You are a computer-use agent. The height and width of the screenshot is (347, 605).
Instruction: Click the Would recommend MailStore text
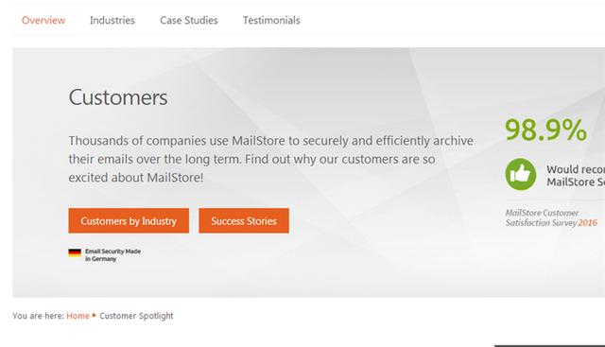(x=576, y=176)
